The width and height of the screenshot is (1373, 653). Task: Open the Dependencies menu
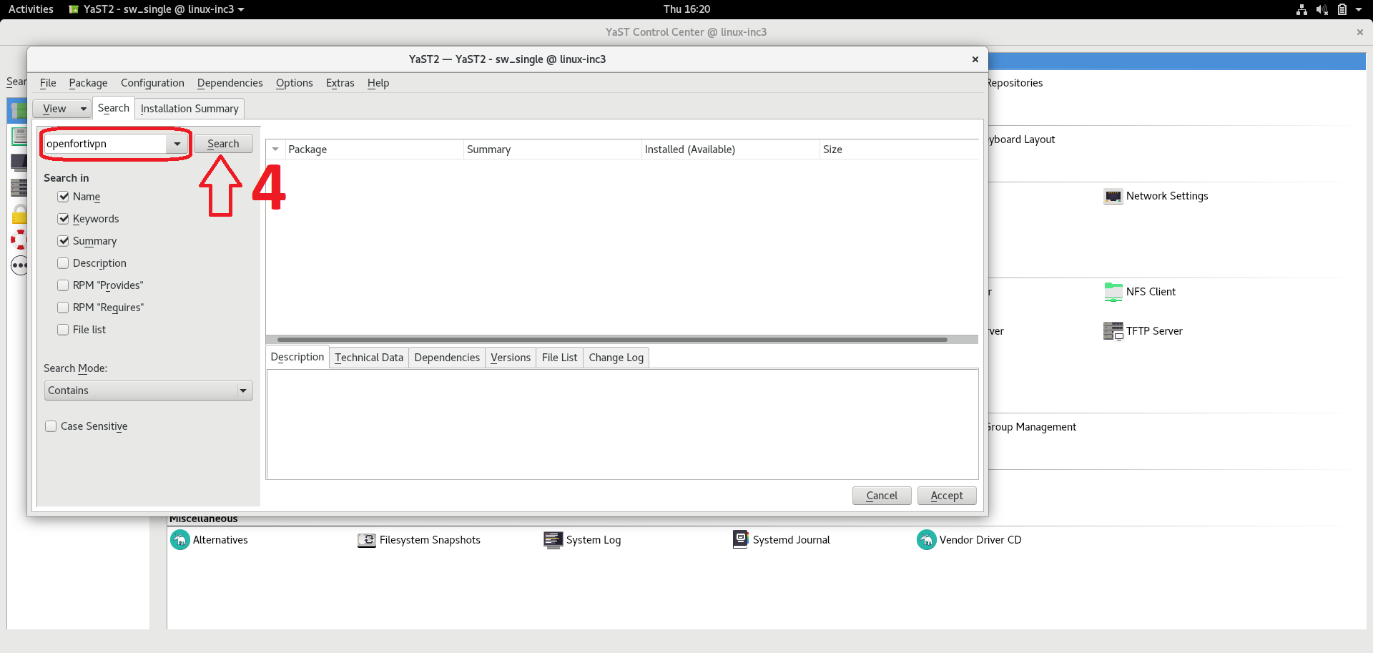(230, 83)
